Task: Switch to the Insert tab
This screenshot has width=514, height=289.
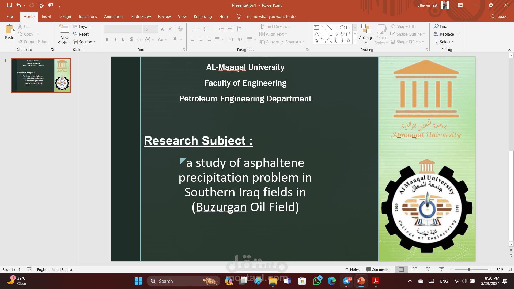Action: (46, 16)
